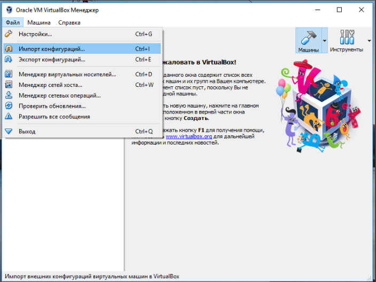Close the VirtualBox Manager window
The image size is (376, 282).
pos(361,10)
